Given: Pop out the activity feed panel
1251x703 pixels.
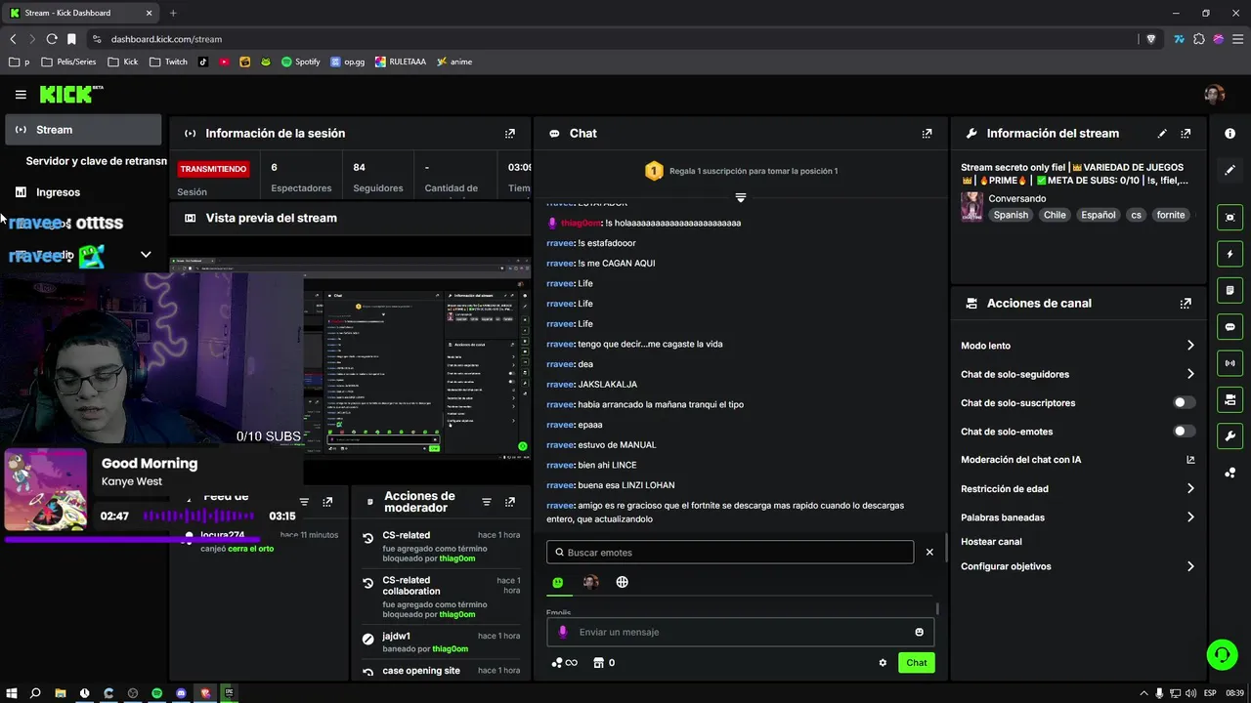Looking at the screenshot, I should click(327, 502).
